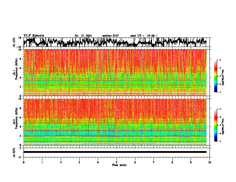The width and height of the screenshot is (236, 182).
Task: Click time axis tick label "9"
Action: pyautogui.click(x=191, y=162)
